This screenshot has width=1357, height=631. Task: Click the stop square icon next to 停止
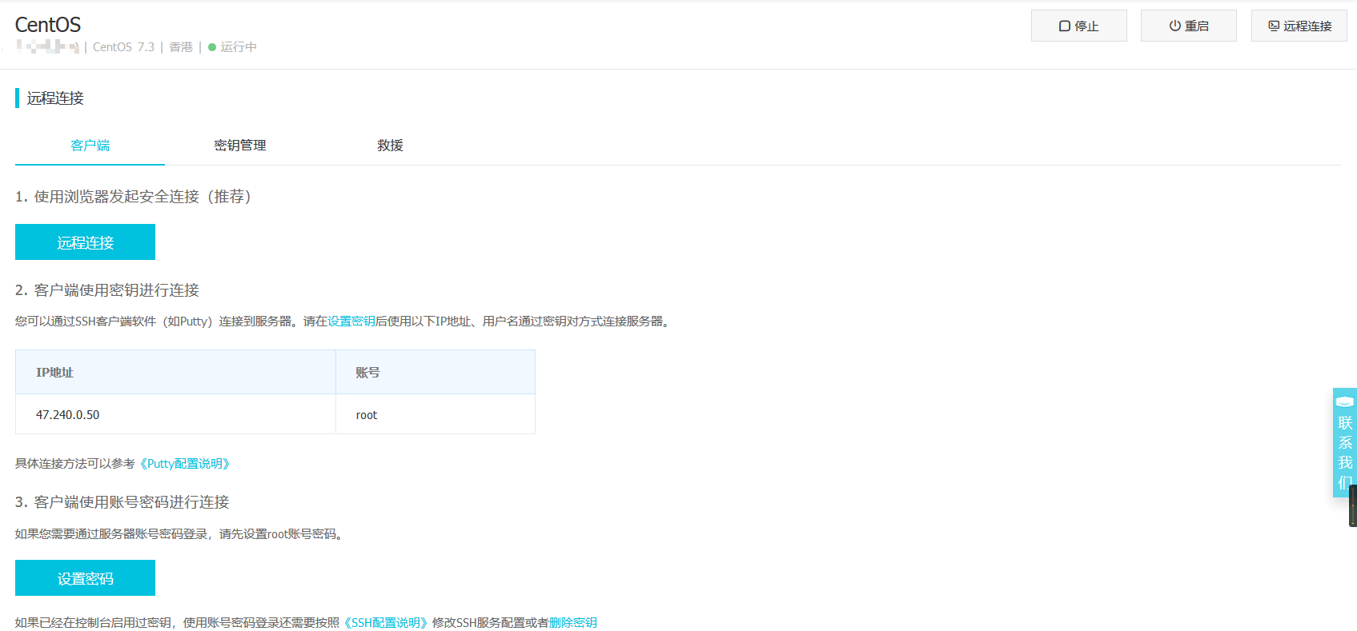[x=1064, y=26]
